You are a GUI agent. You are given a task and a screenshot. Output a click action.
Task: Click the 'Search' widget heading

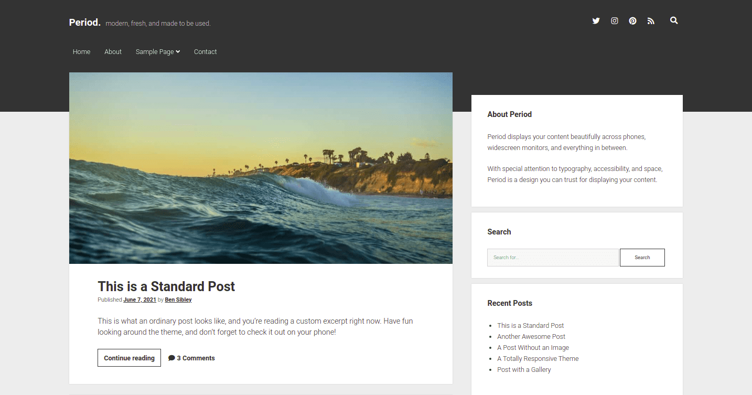pos(499,232)
